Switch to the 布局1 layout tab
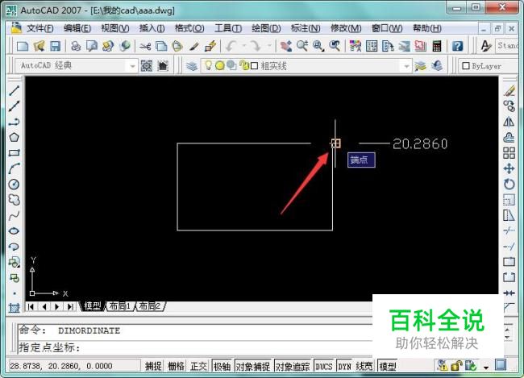524x378 pixels. tap(119, 305)
